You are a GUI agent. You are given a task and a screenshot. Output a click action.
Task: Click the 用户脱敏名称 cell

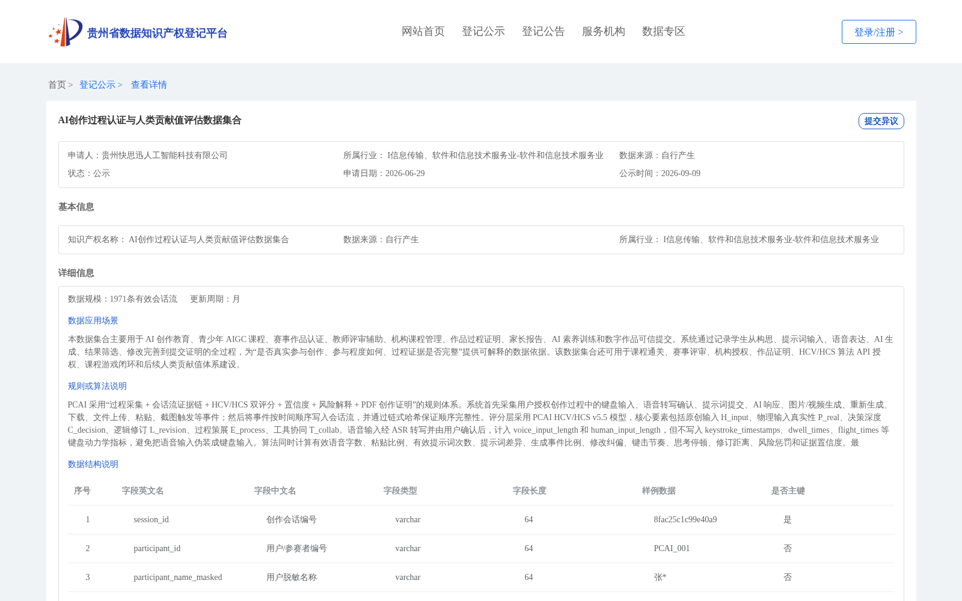(x=292, y=577)
